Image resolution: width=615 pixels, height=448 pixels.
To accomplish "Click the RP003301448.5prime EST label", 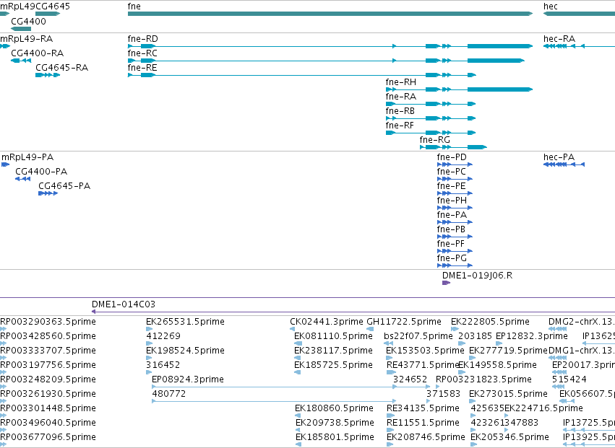I will point(48,408).
